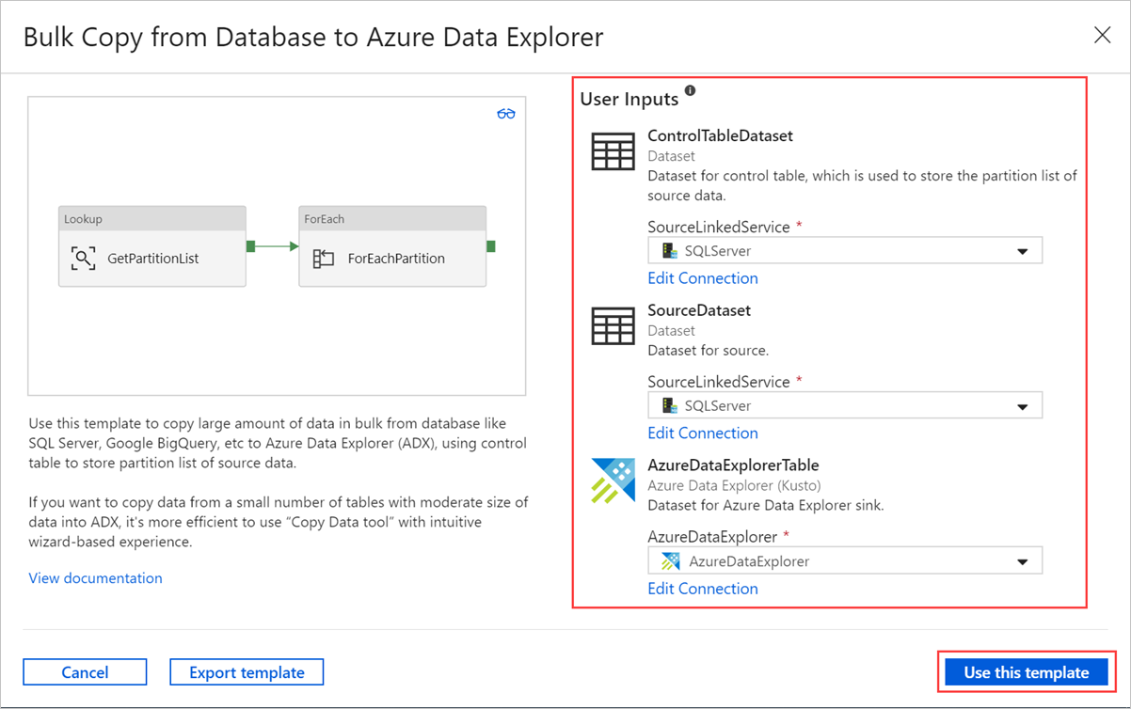
Task: Select the Lookup activity header label
Action: (83, 218)
